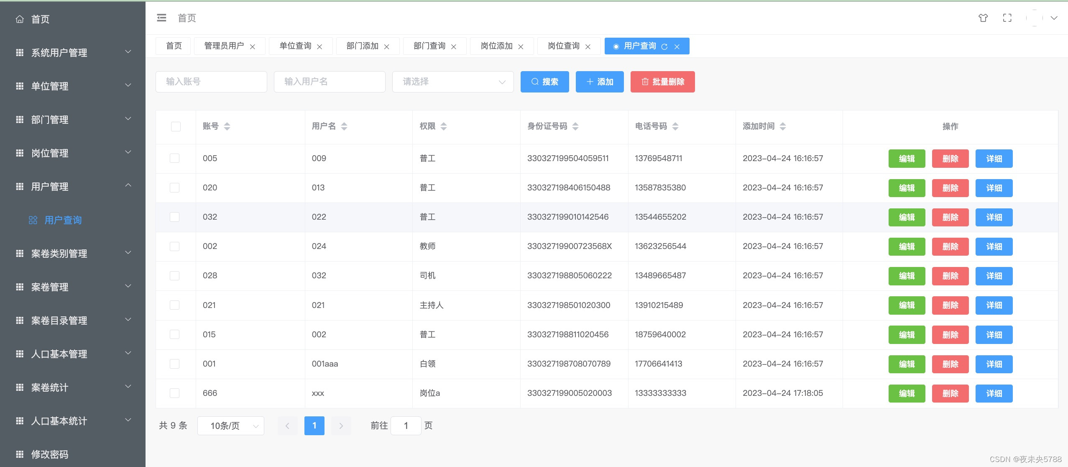
Task: Click refresh icon on 用户查询 tab
Action: tap(664, 46)
